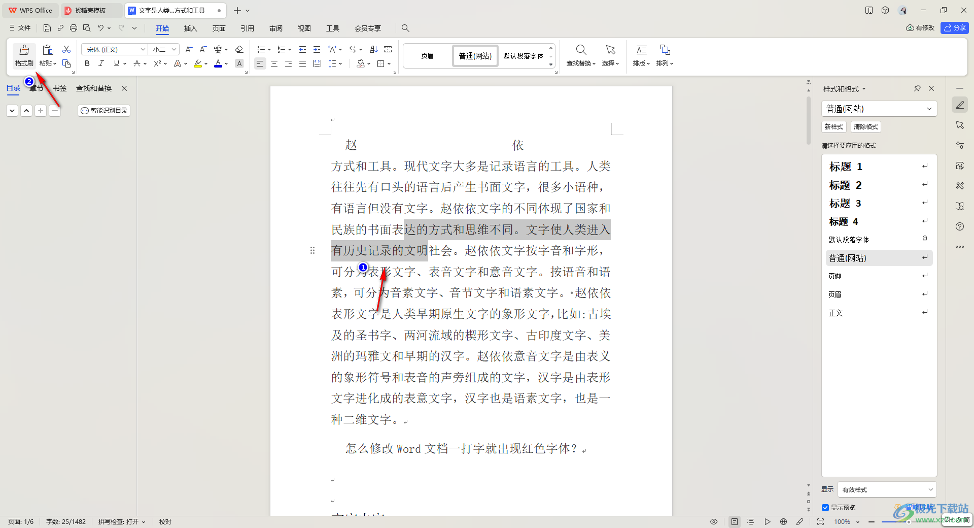This screenshot has width=974, height=528.
Task: Increase font size with A+ icon
Action: [x=189, y=49]
